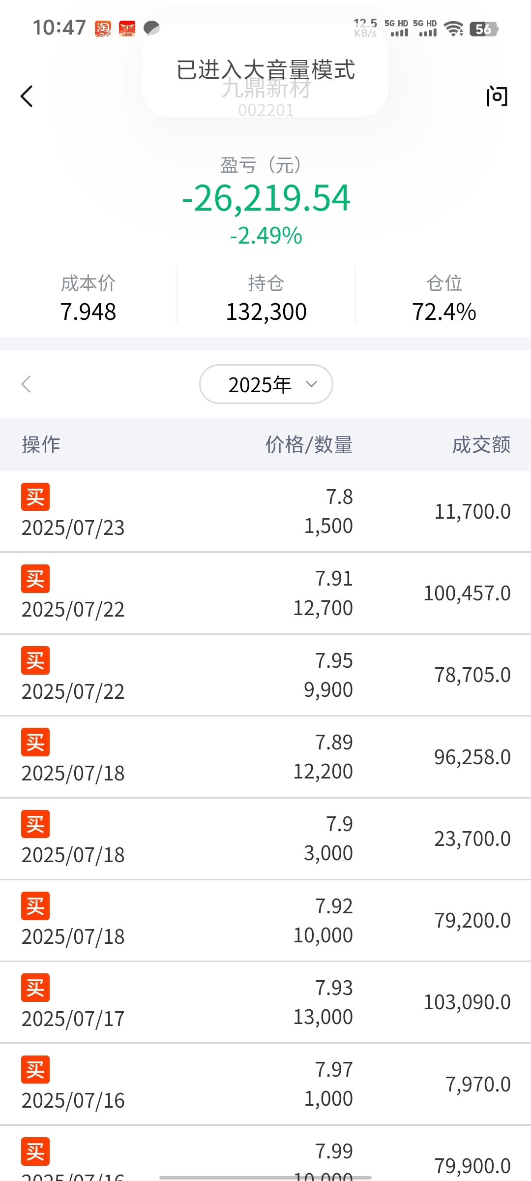Tap the 仓位 72.4% value
The height and width of the screenshot is (1181, 531).
click(x=444, y=311)
